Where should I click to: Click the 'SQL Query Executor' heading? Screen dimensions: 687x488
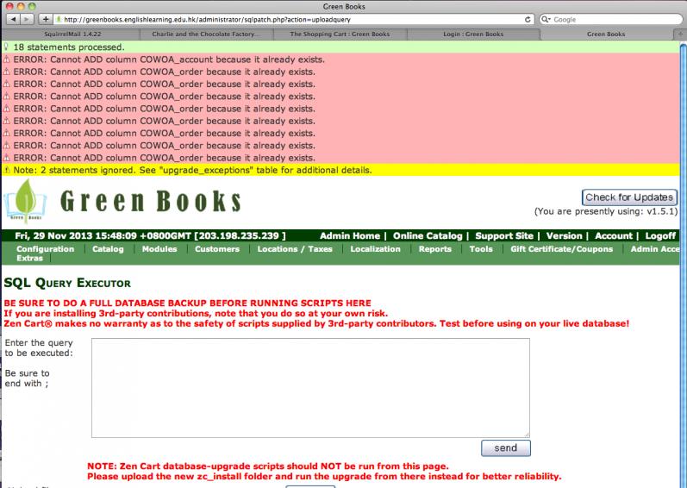coord(67,283)
